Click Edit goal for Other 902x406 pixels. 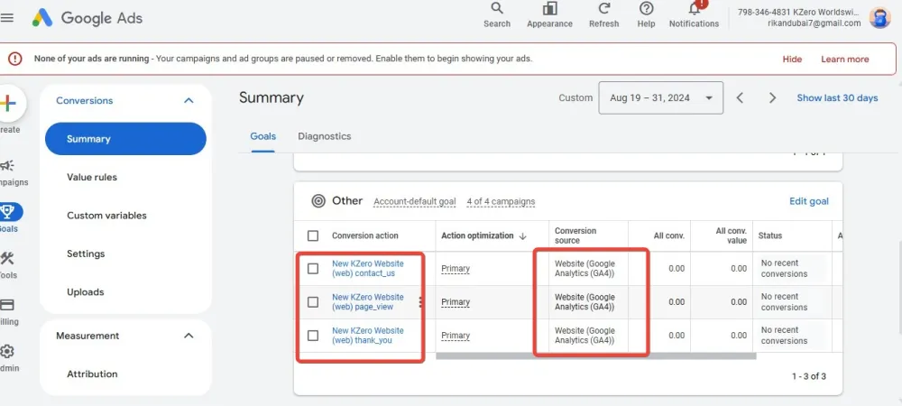(809, 201)
